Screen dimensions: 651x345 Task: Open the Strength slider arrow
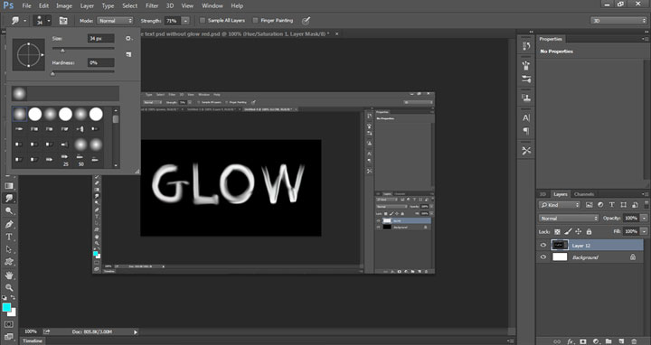click(185, 21)
